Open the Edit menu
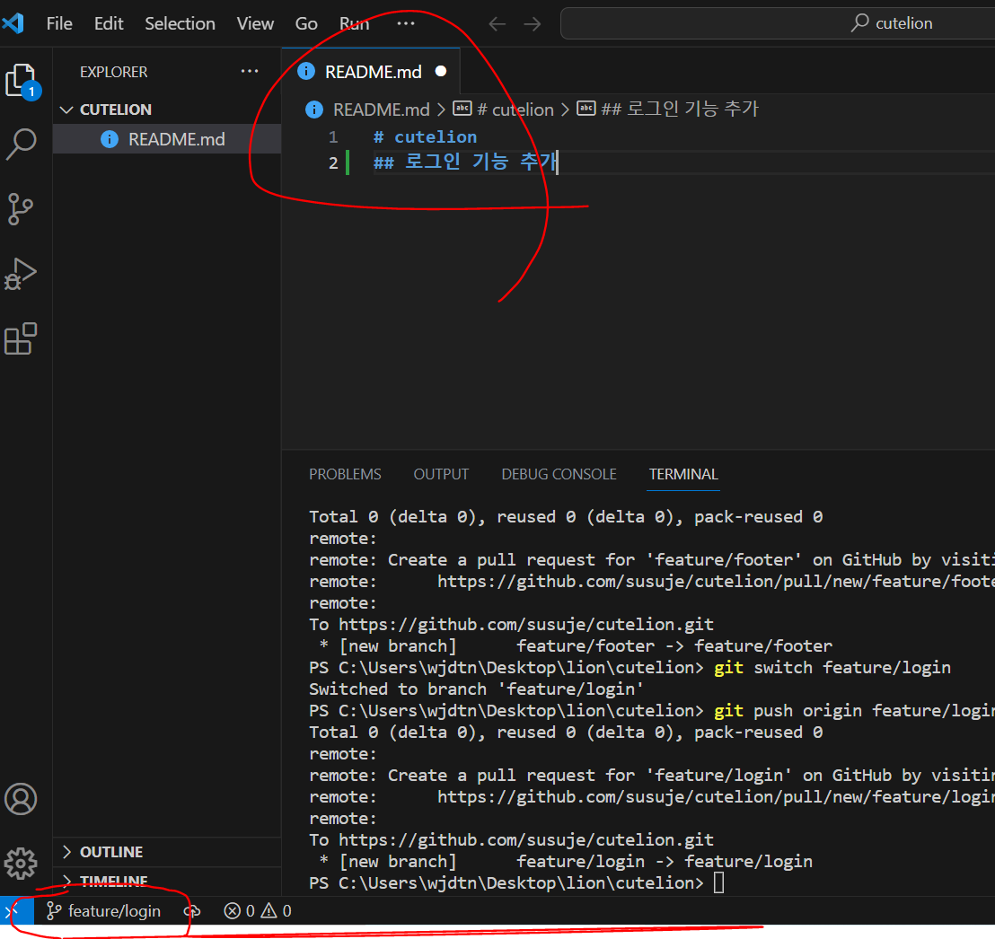This screenshot has height=939, width=995. (x=109, y=23)
